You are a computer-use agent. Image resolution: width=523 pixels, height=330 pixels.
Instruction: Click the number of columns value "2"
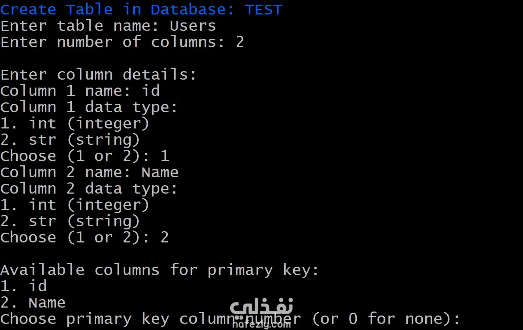240,42
